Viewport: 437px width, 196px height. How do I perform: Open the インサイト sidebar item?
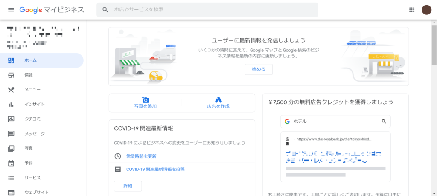(42, 105)
